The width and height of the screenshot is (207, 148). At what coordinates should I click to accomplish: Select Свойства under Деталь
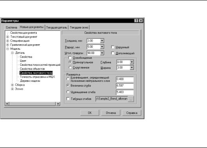tap(26, 57)
